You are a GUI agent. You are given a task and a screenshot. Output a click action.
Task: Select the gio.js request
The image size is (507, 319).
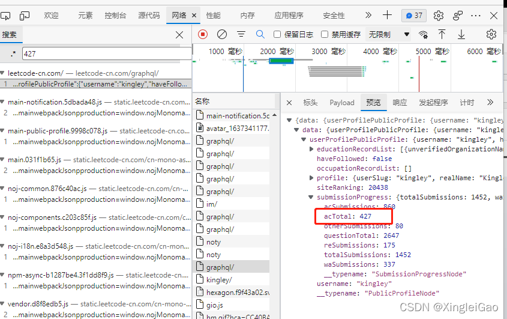point(232,305)
